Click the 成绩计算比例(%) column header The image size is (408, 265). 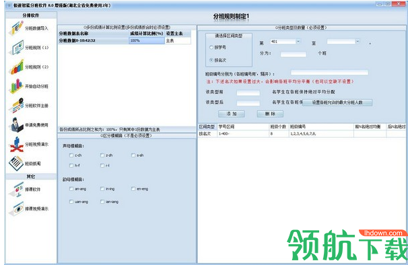[x=147, y=34]
